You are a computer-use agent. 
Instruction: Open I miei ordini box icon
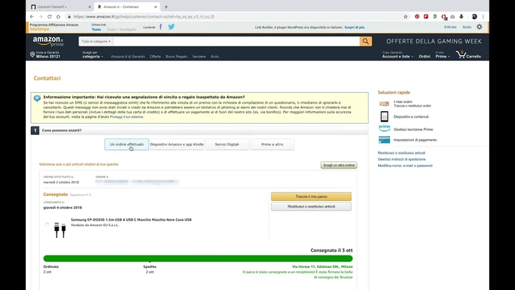(384, 104)
